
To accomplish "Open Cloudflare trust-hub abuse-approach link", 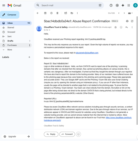I will click(119, 118).
